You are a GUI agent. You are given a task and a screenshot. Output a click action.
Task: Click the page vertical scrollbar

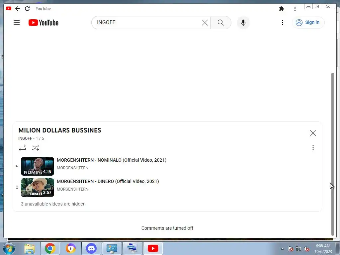[x=333, y=154]
